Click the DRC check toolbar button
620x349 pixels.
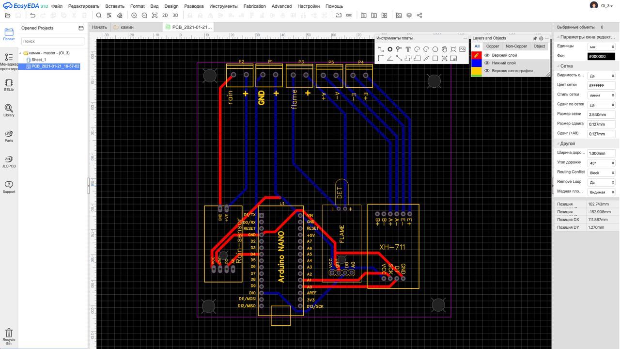349,16
